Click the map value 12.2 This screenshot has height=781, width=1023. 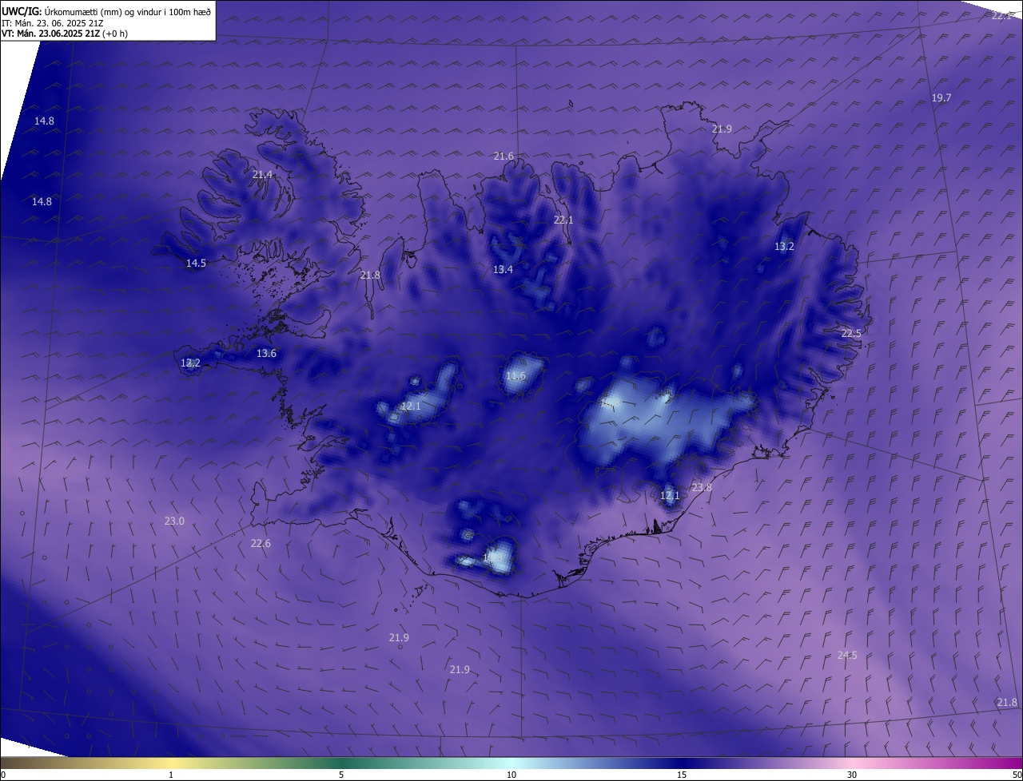point(190,363)
